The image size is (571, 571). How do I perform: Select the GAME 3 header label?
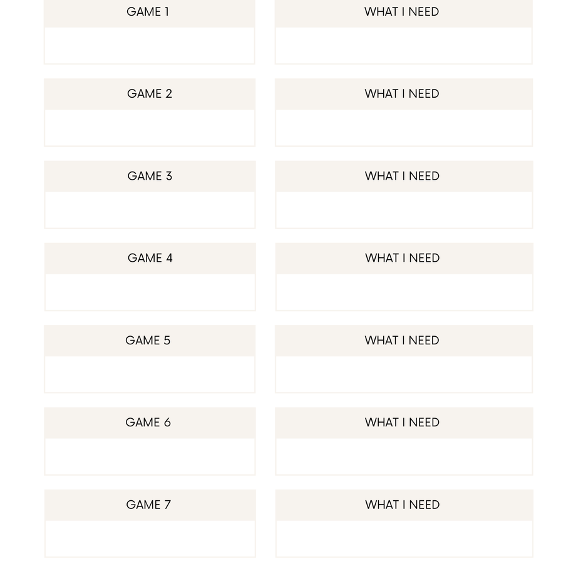tap(150, 176)
